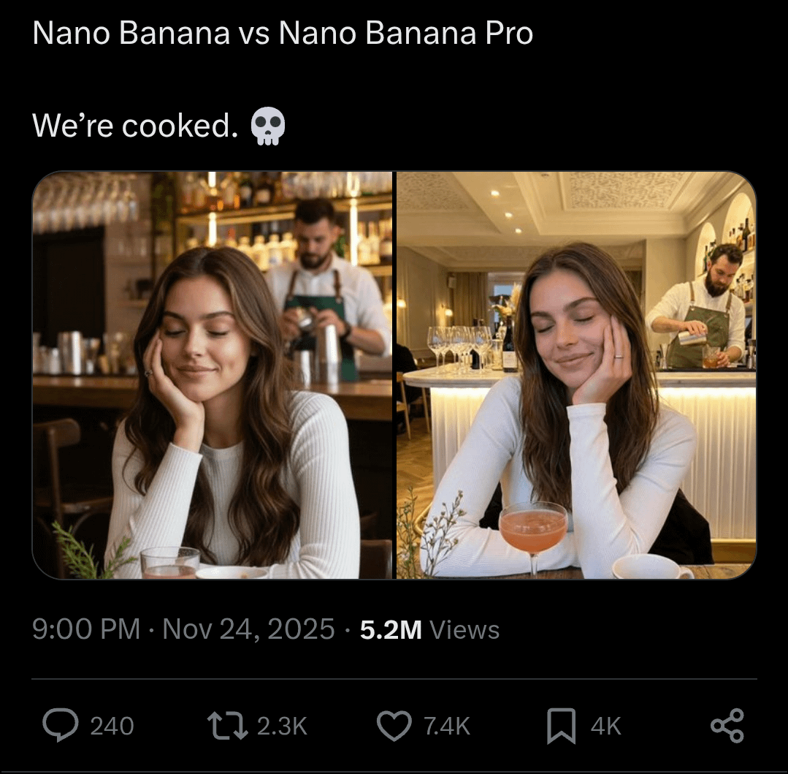Like the post with the heart icon
This screenshot has height=774, width=788.
394,725
